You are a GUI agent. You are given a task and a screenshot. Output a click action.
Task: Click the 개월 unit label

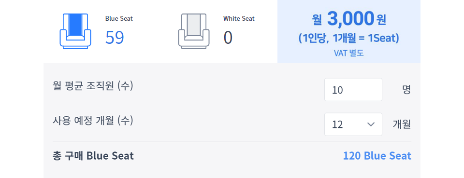402,124
